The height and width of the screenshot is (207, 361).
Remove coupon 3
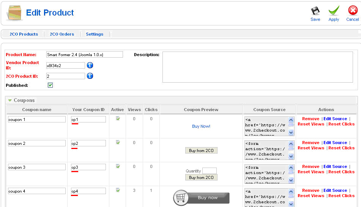311,166
